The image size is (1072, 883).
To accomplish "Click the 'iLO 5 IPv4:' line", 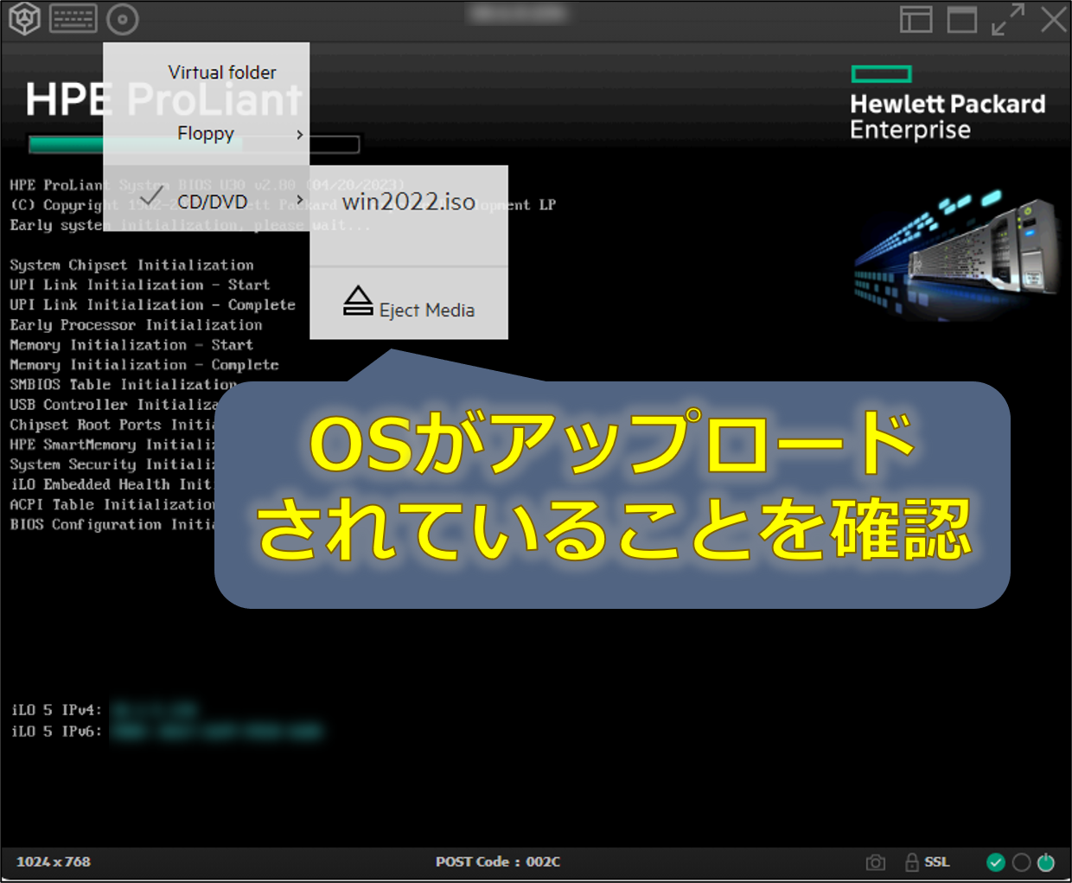I will click(56, 710).
